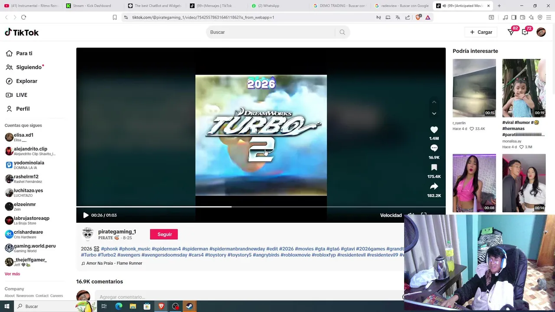Open messages icon with 82 badge

(x=511, y=32)
